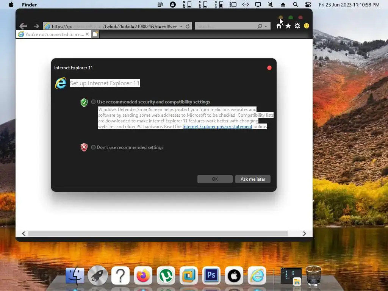Launch uTorrent from the dock

point(166,275)
